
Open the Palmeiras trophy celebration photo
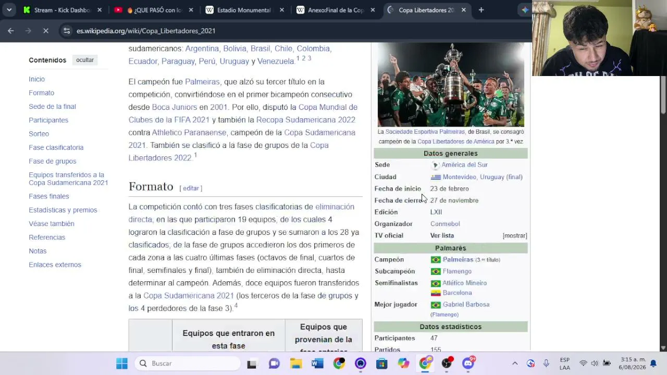(451, 84)
